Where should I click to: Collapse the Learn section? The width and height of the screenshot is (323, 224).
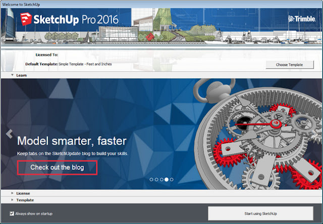pyautogui.click(x=12, y=75)
